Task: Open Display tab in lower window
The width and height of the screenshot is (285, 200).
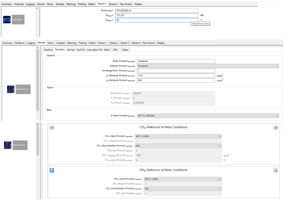Action: pyautogui.click(x=161, y=43)
